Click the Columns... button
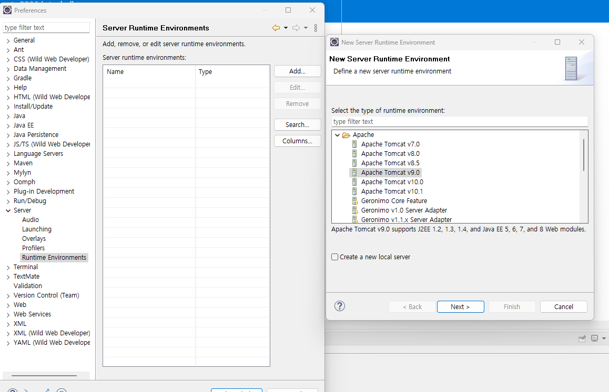The height and width of the screenshot is (392, 609). tap(297, 141)
